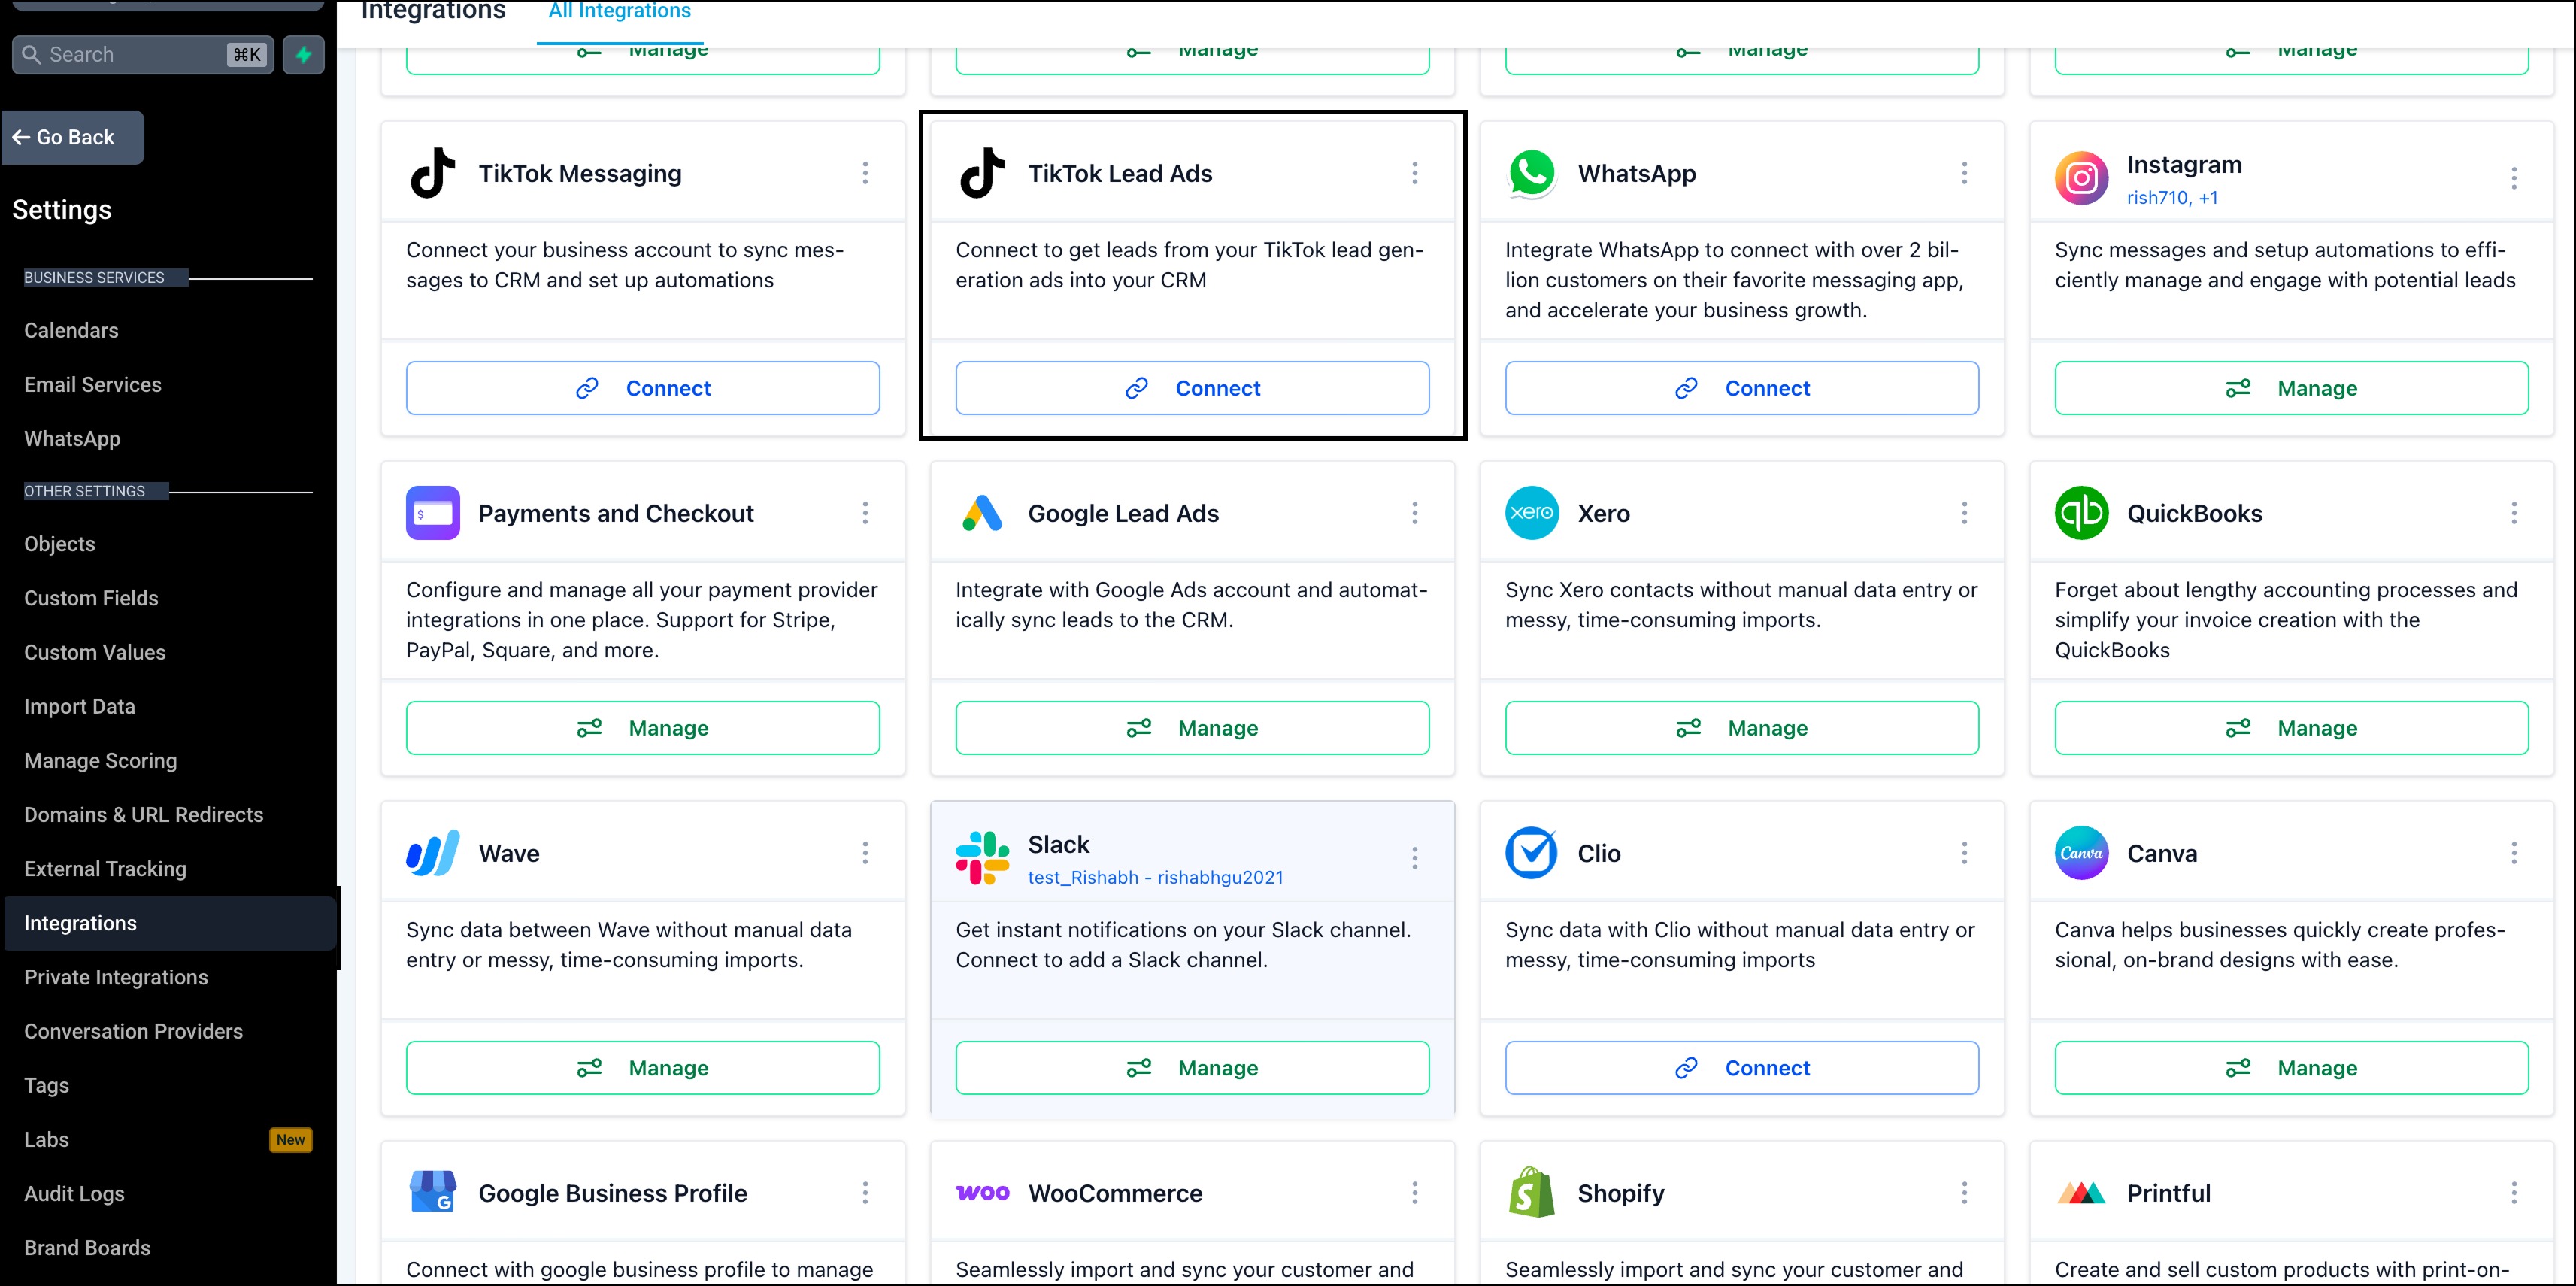
Task: Manage the Google Lead Ads integration
Action: tap(1192, 728)
